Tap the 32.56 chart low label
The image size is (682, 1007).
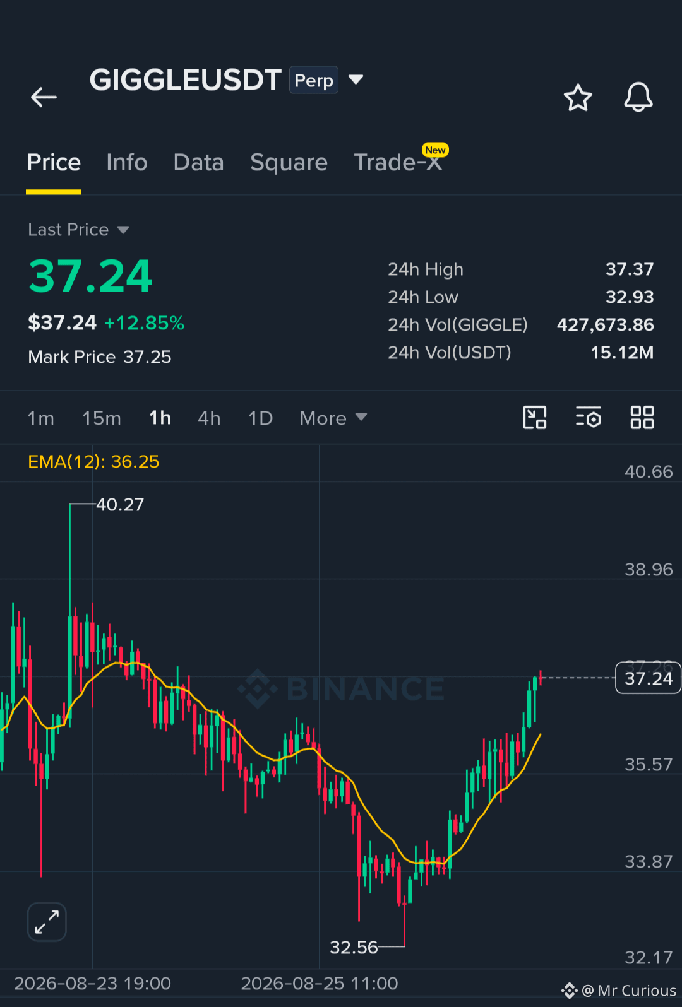pyautogui.click(x=354, y=947)
